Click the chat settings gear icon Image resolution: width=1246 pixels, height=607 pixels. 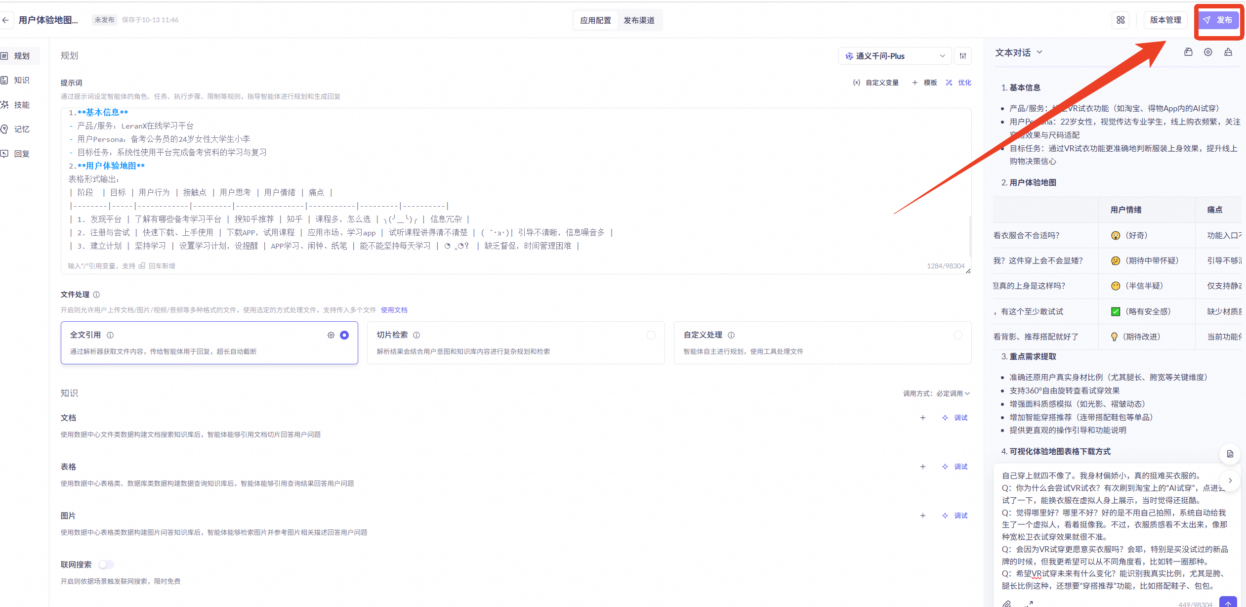click(x=1208, y=52)
